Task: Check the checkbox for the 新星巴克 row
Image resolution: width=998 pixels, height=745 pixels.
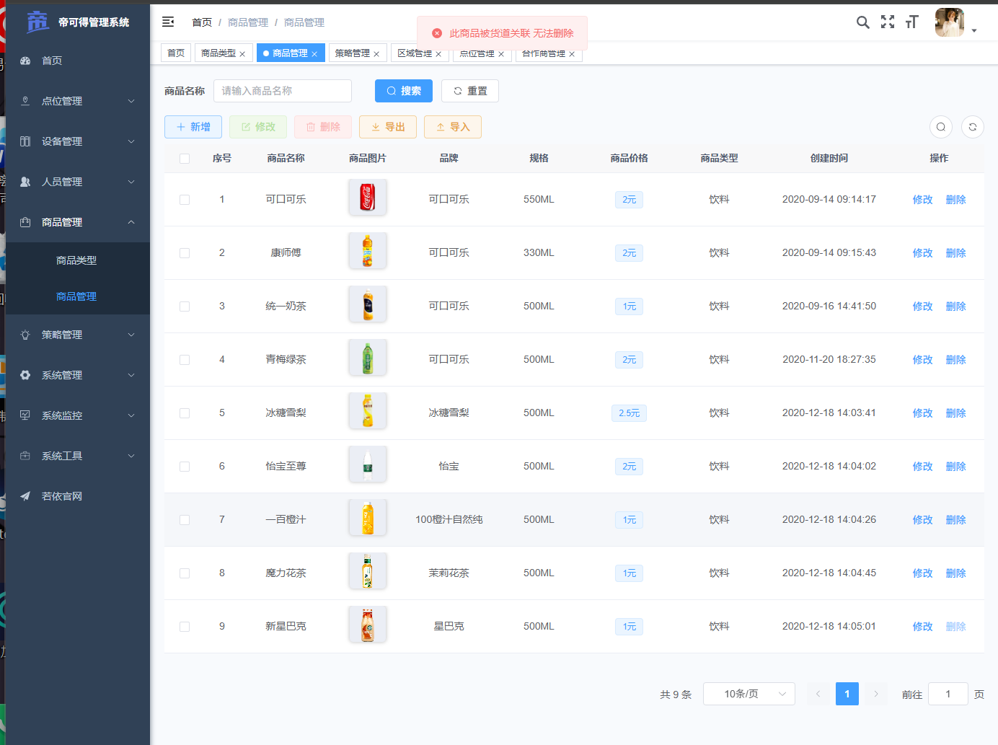Action: [184, 626]
